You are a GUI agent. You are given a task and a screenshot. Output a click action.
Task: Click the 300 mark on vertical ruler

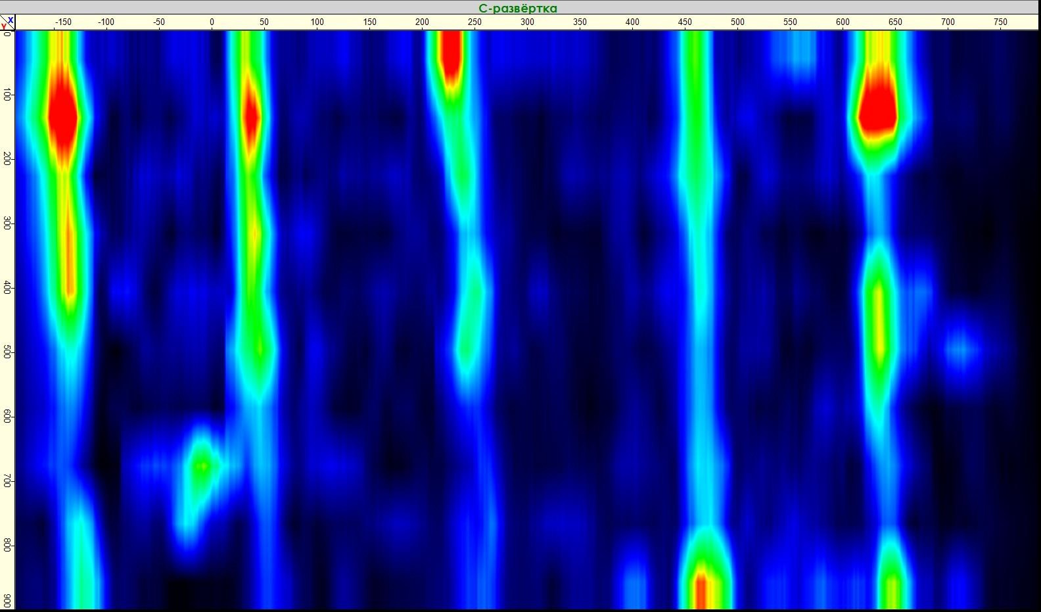pyautogui.click(x=7, y=224)
